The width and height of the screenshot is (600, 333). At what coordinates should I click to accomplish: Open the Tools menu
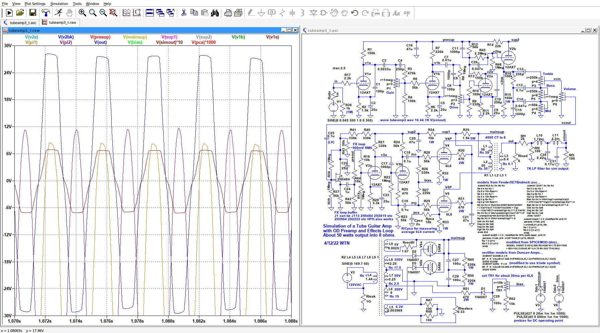[77, 4]
